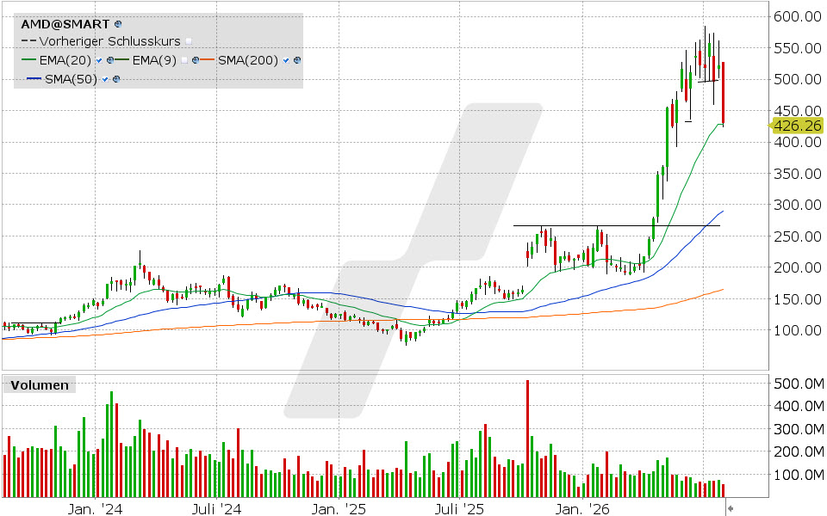Screen dimensions: 827x516
Task: Open EMA(9) indicator settings icon
Action: coord(196,60)
